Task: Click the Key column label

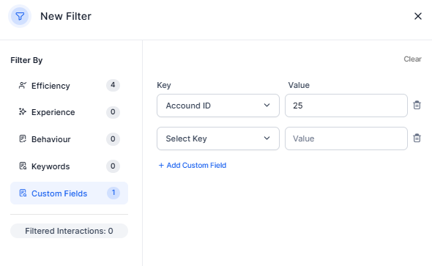Action: (x=164, y=85)
